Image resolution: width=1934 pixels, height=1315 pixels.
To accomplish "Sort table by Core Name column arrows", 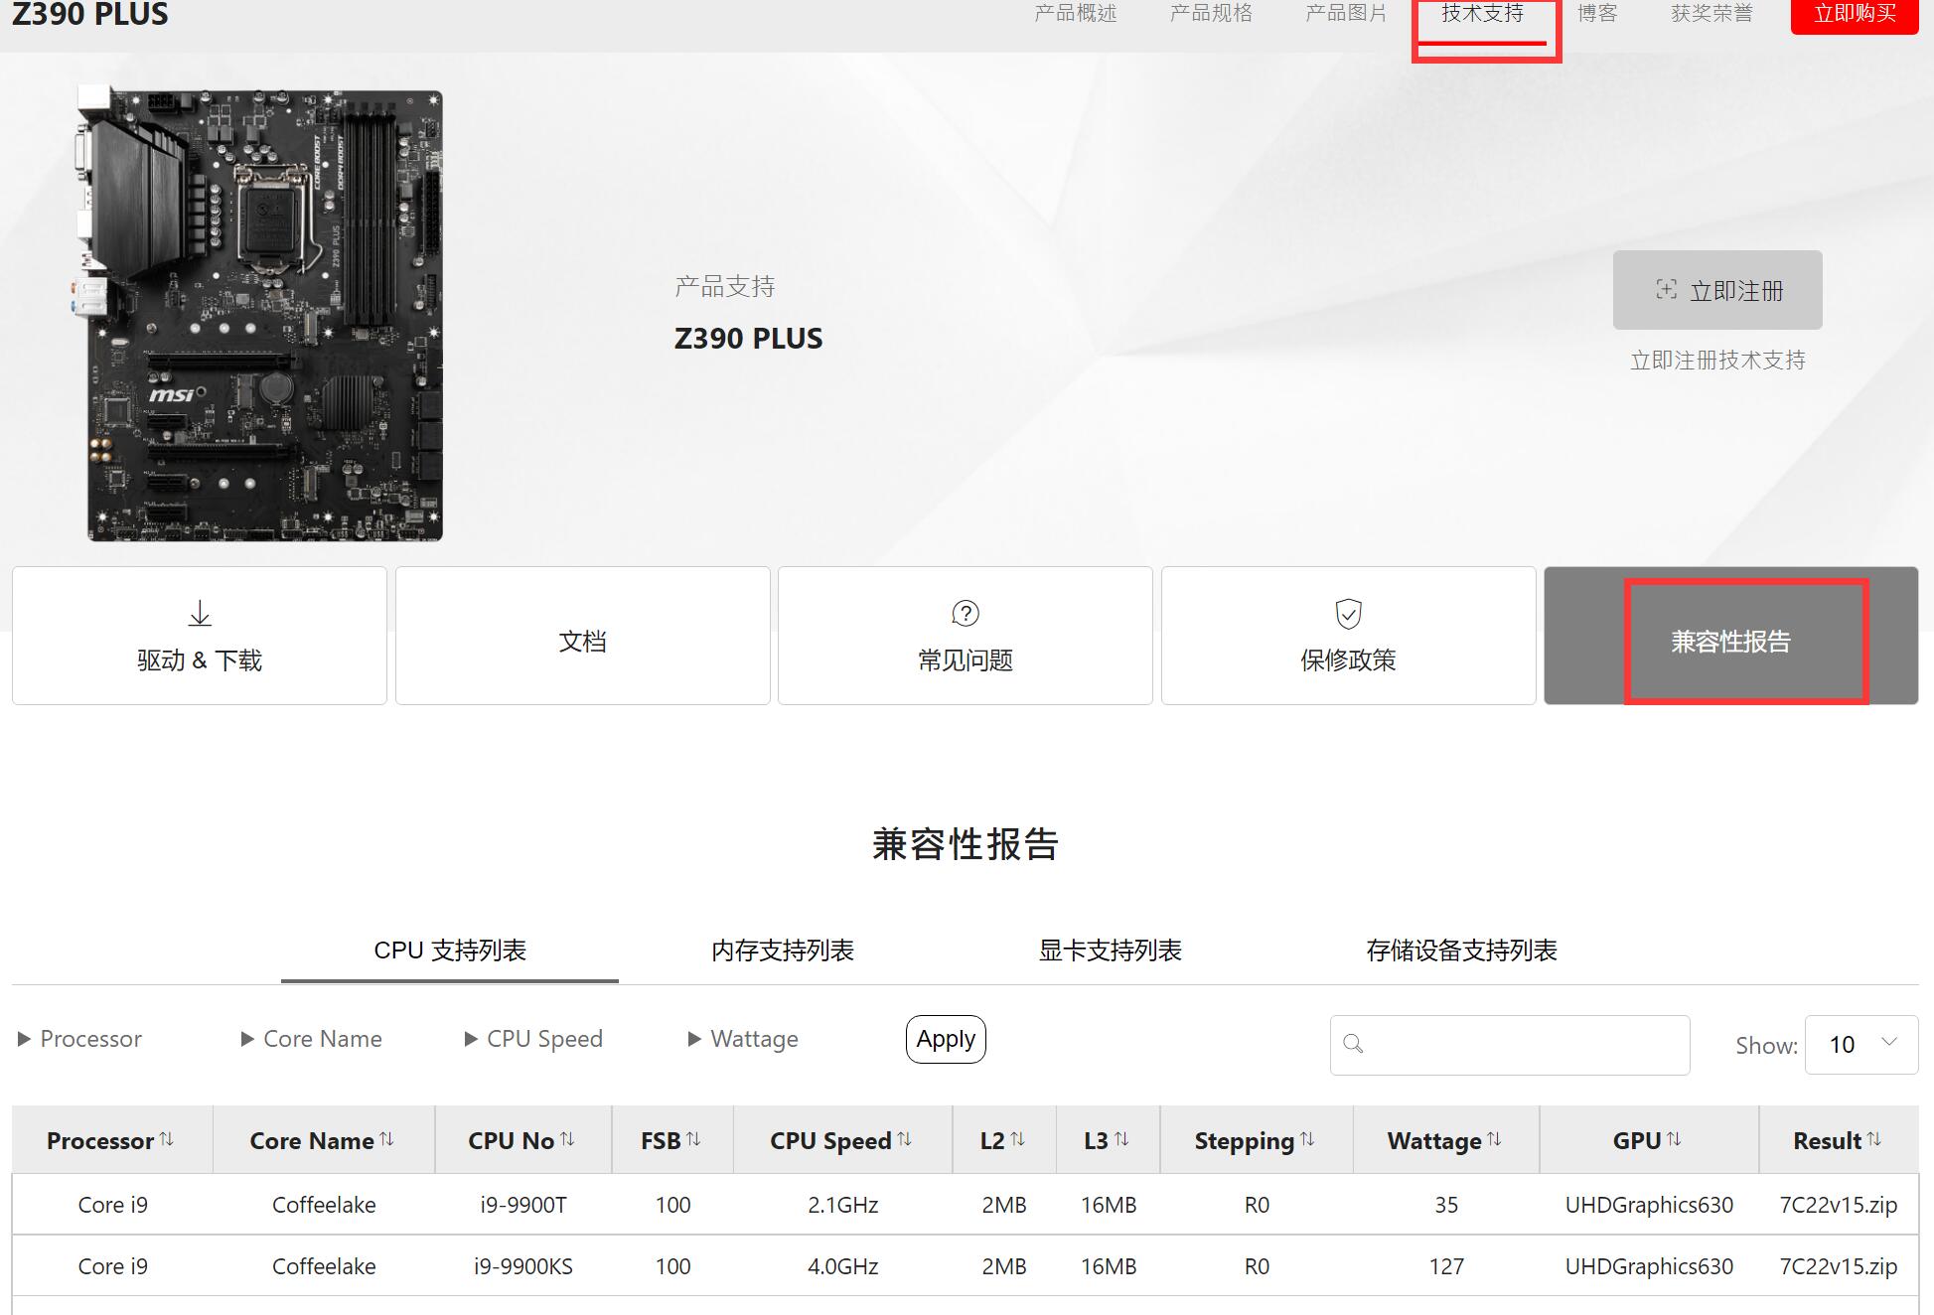I will [386, 1139].
